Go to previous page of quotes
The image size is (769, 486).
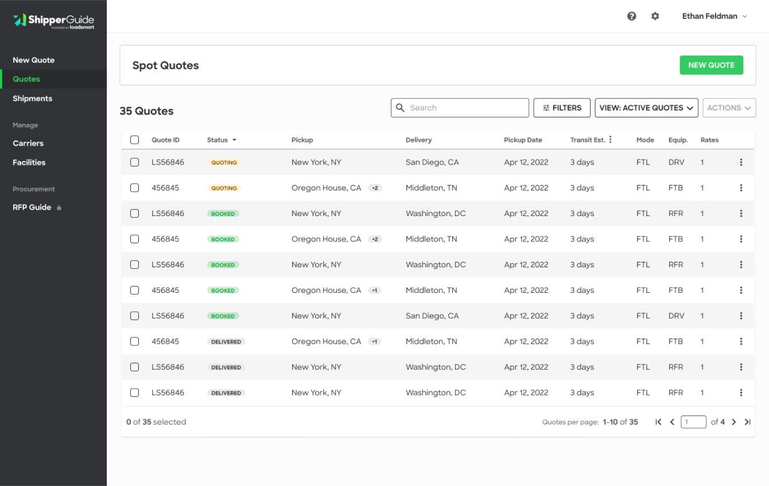click(672, 422)
